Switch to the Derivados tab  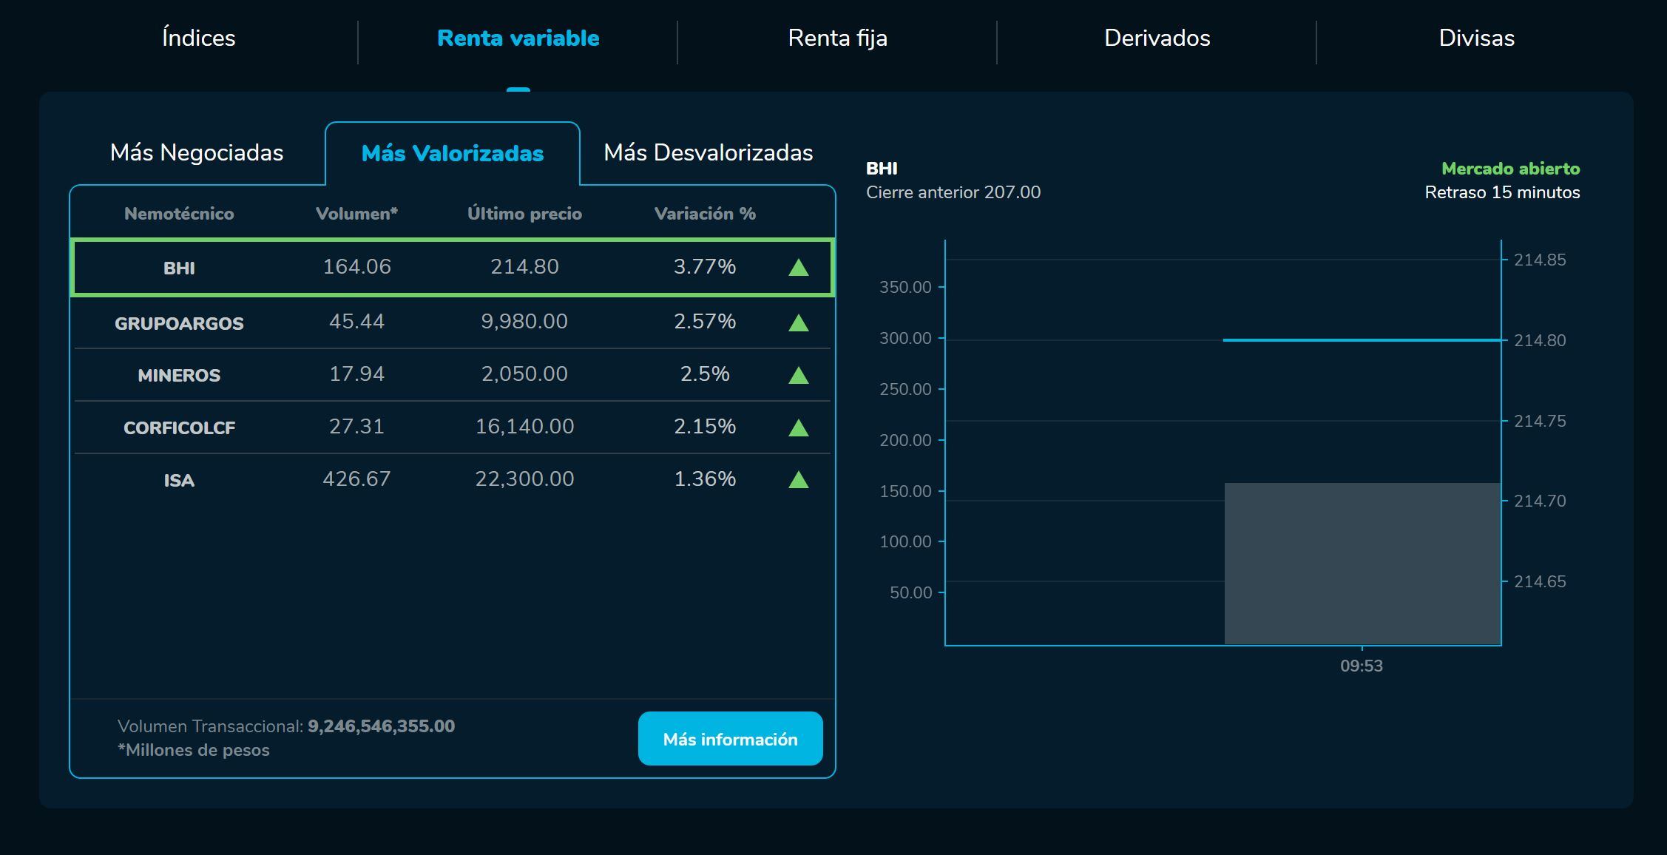1157,38
